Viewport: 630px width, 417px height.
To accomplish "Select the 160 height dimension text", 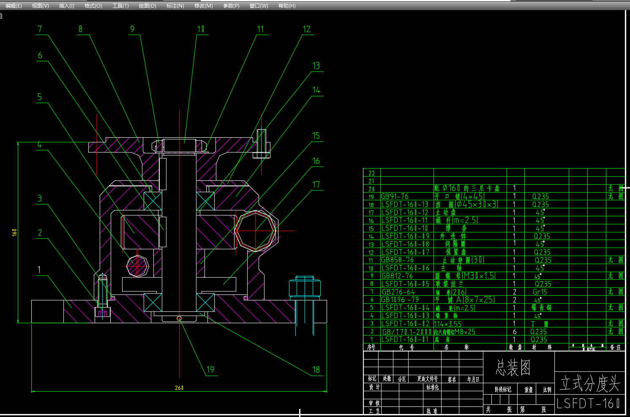I will click(15, 232).
